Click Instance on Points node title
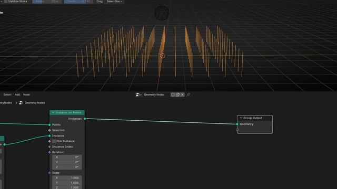Viewport: 337px width, 189px height. pyautogui.click(x=68, y=112)
